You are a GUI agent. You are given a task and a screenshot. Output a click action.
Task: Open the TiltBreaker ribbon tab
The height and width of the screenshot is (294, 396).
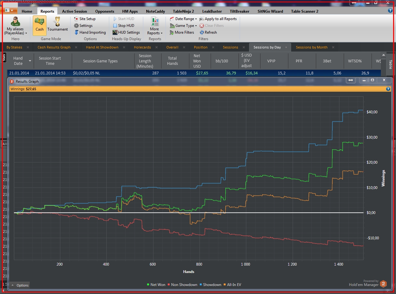click(x=240, y=11)
